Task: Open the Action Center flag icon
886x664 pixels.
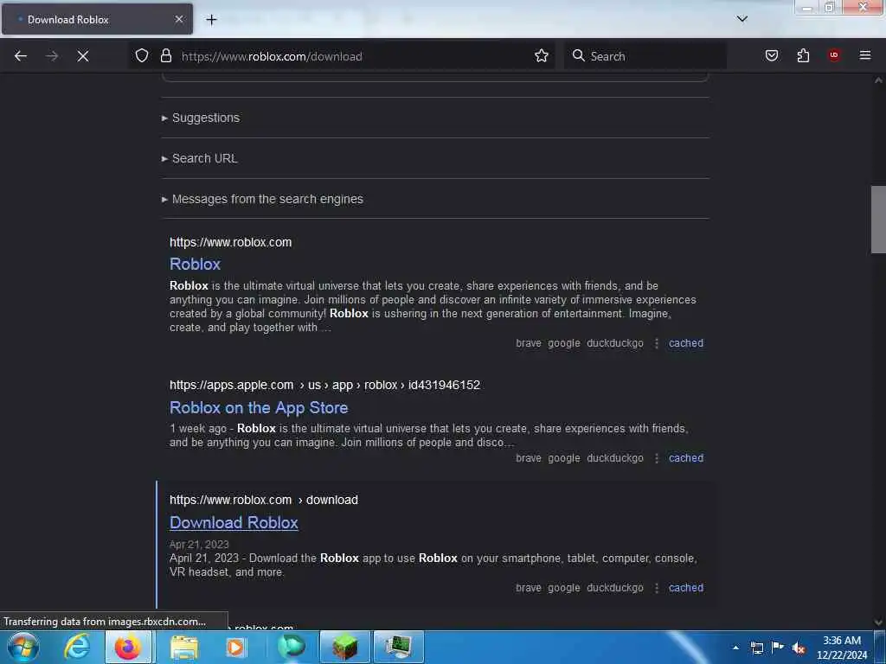Action: pyautogui.click(x=778, y=647)
